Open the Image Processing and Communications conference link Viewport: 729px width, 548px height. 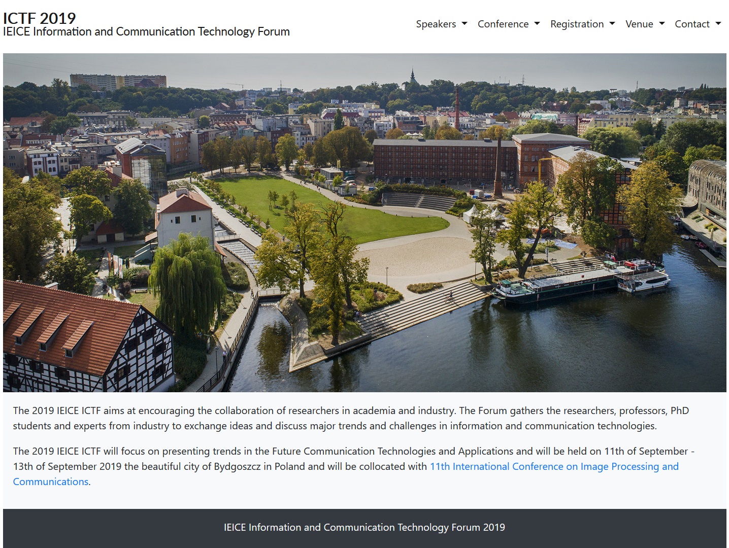coord(554,466)
